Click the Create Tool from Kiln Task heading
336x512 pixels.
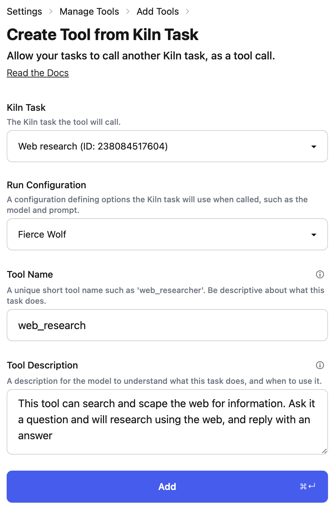click(102, 34)
